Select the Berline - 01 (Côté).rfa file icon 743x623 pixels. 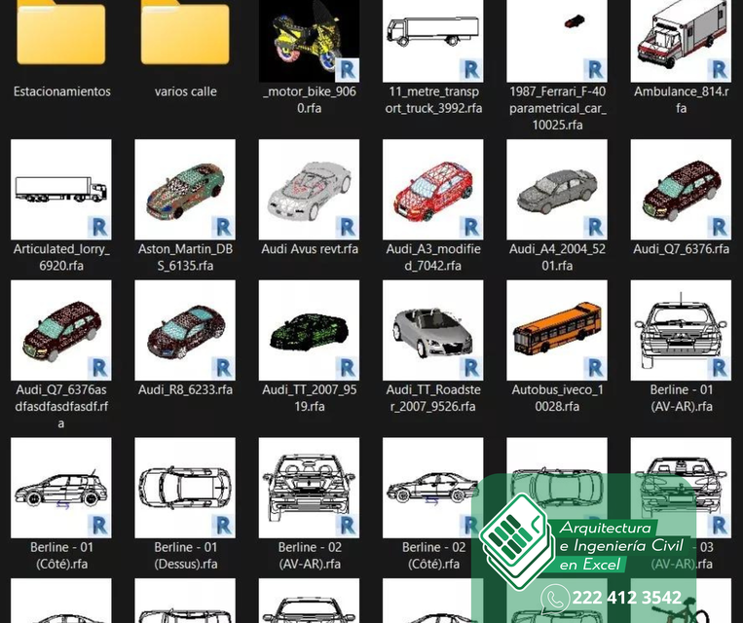[61, 488]
